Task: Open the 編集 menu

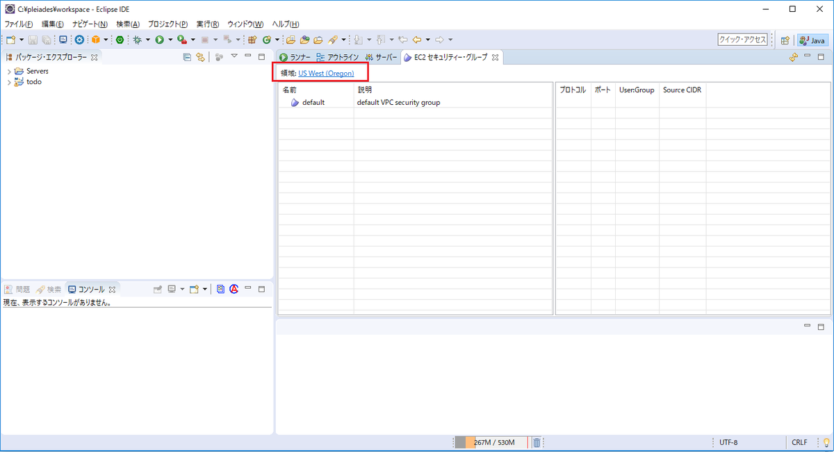Action: tap(53, 24)
